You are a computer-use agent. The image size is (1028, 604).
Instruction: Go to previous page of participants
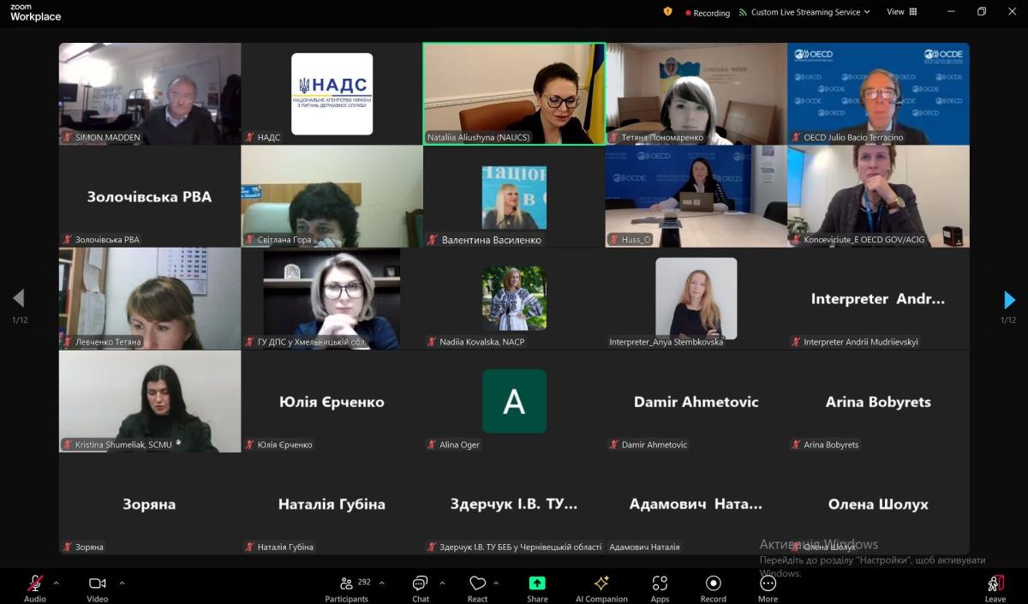18,299
